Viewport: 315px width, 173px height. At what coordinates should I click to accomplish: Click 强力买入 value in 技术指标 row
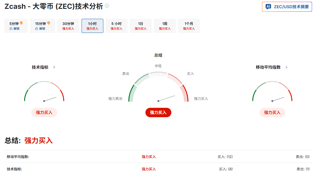pyautogui.click(x=149, y=169)
